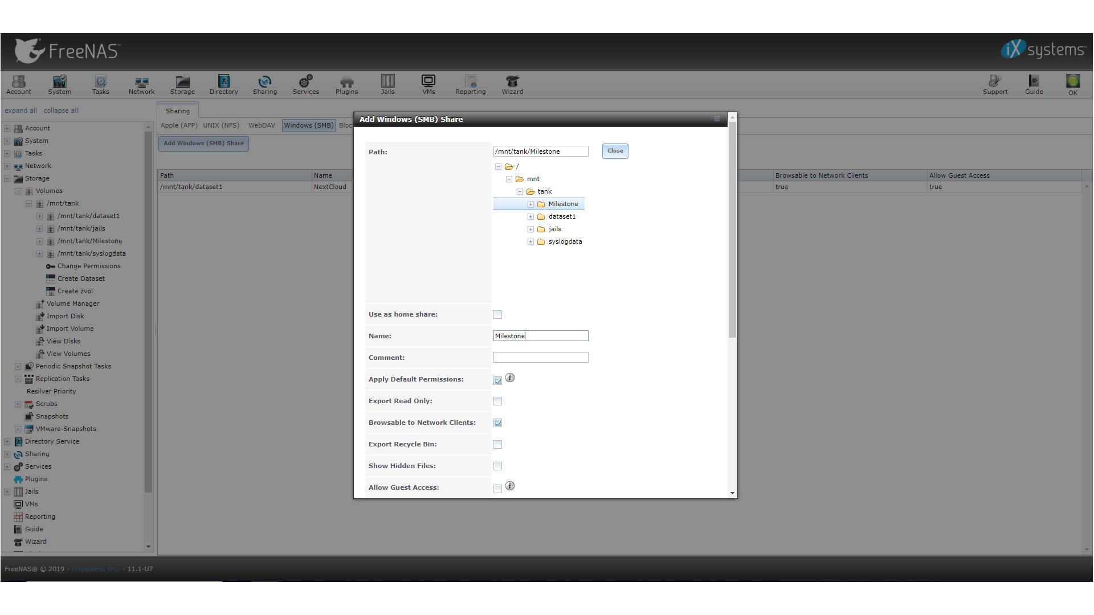Click the Jails toolbar icon

[x=387, y=84]
